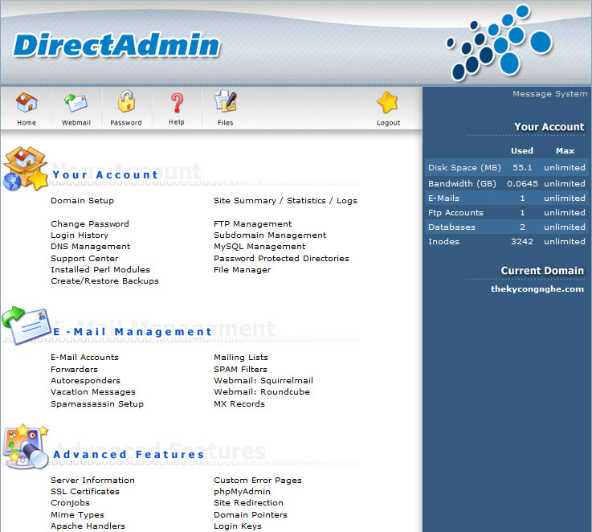Click Inodes row label
592x532 pixels.
[443, 241]
